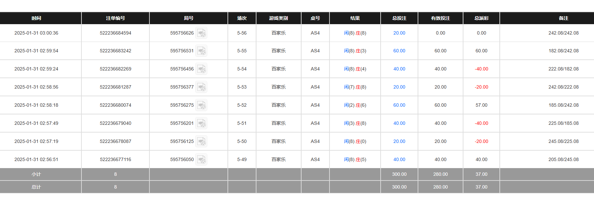
Task: Open replay icon for round 595756201
Action: coord(201,123)
